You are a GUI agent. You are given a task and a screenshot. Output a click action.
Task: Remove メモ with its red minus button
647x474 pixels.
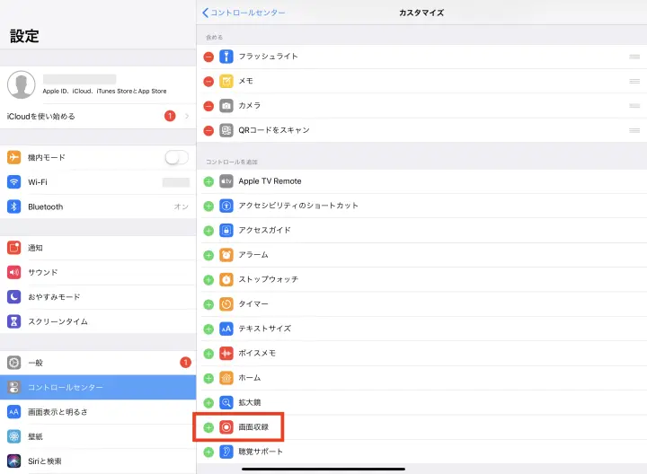[208, 81]
